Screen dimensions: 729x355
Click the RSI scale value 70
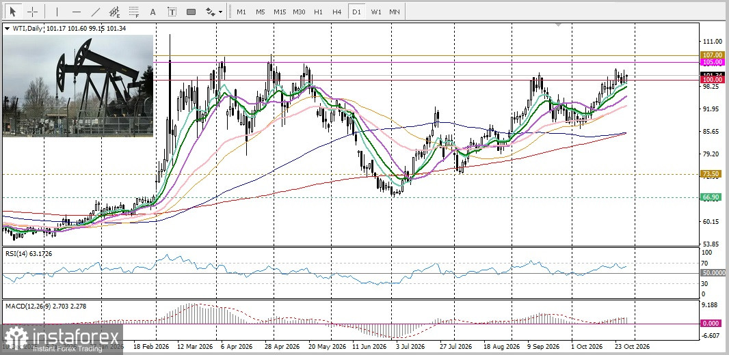tap(705, 263)
